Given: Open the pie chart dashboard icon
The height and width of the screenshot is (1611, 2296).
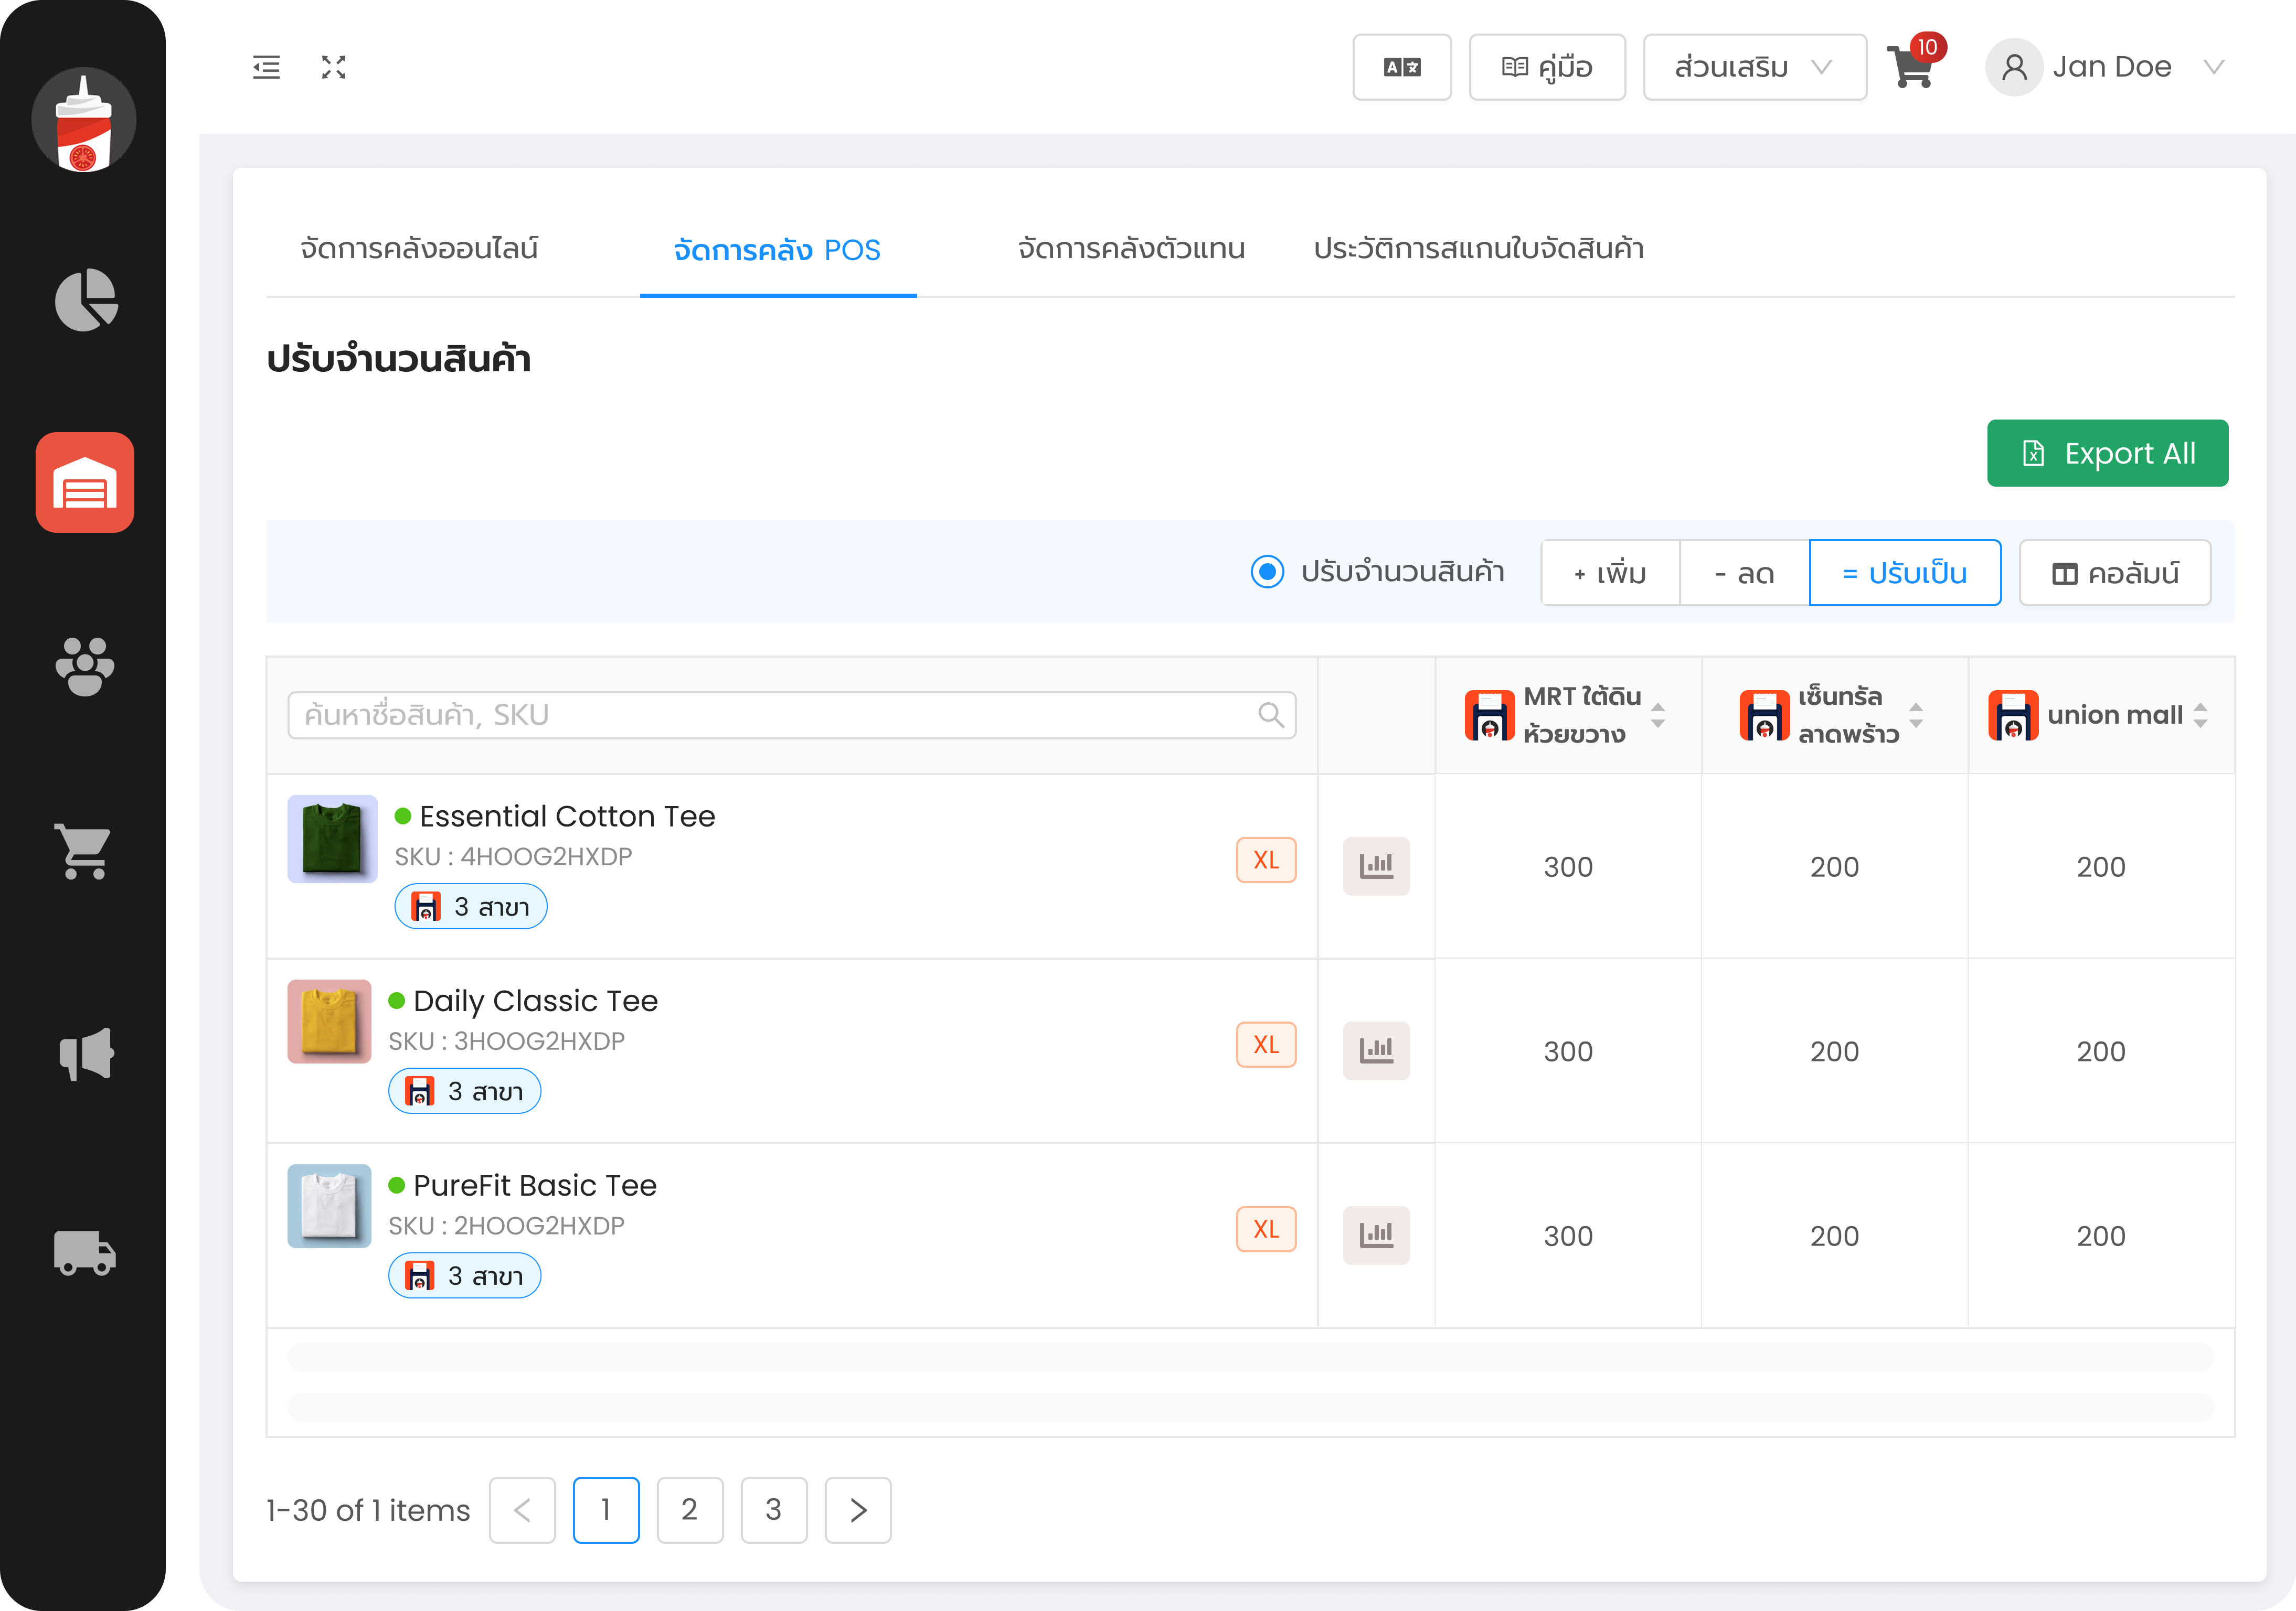Looking at the screenshot, I should 85,300.
